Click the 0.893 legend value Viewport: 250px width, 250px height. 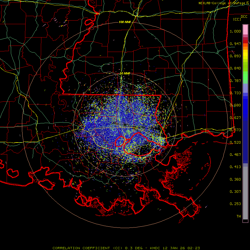235,56
